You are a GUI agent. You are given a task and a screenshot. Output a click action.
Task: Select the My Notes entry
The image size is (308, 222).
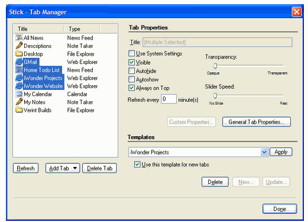[x=34, y=102]
